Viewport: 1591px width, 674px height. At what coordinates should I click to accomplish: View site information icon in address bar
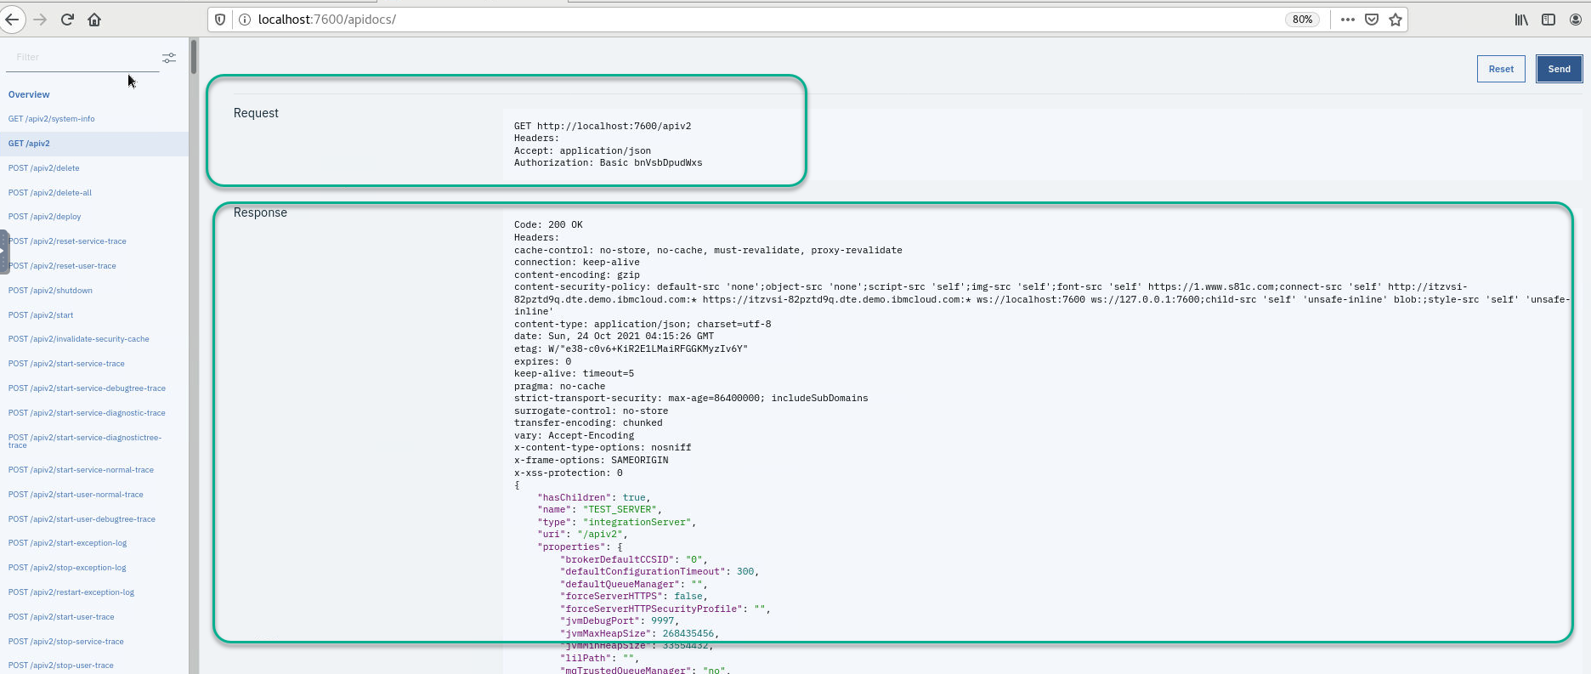point(245,20)
